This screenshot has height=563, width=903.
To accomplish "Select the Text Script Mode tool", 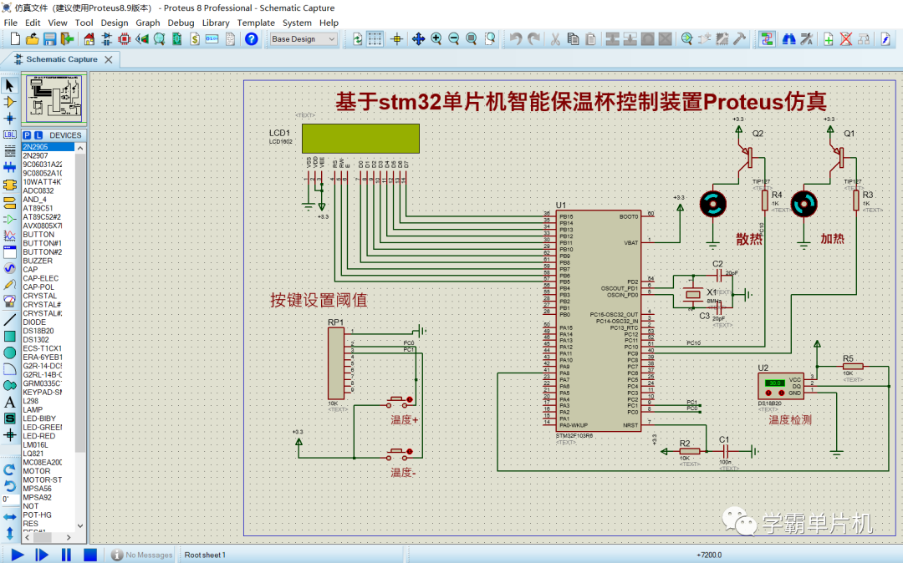I will (10, 150).
